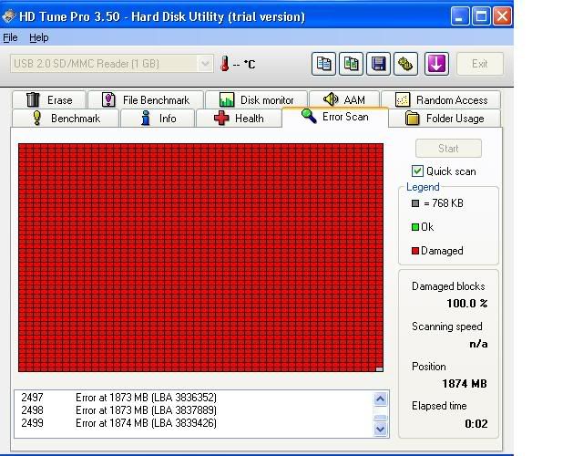583x456 pixels.
Task: Open the Erase tab
Action: click(49, 99)
